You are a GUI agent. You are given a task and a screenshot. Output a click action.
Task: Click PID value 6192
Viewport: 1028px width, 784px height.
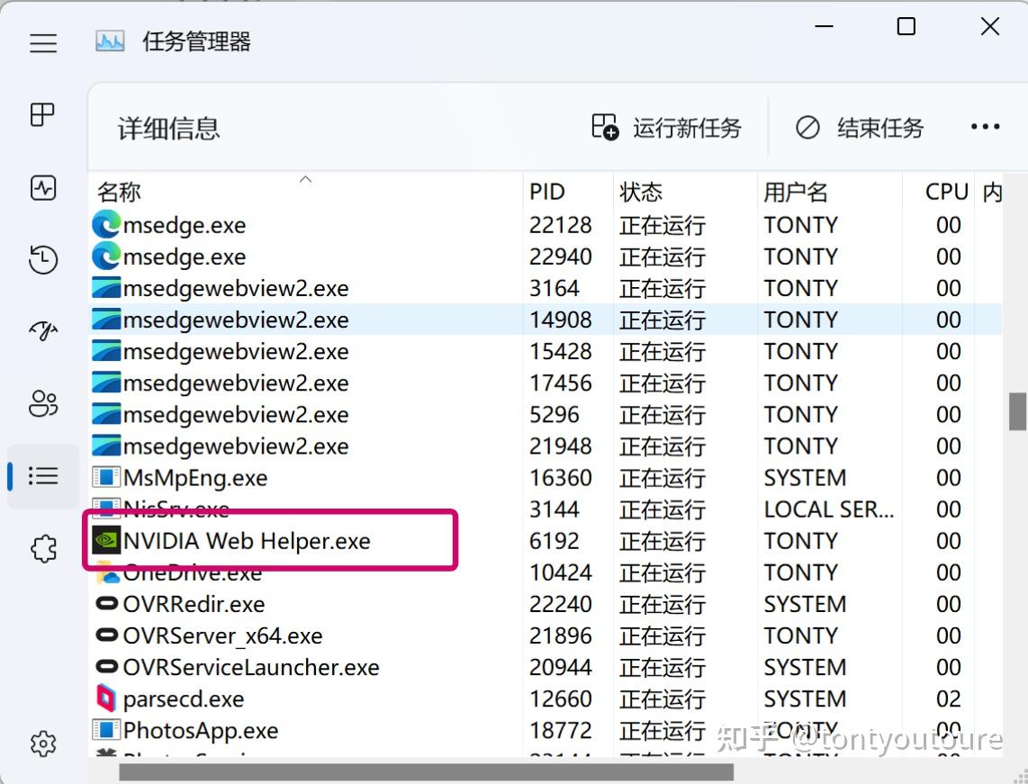555,541
